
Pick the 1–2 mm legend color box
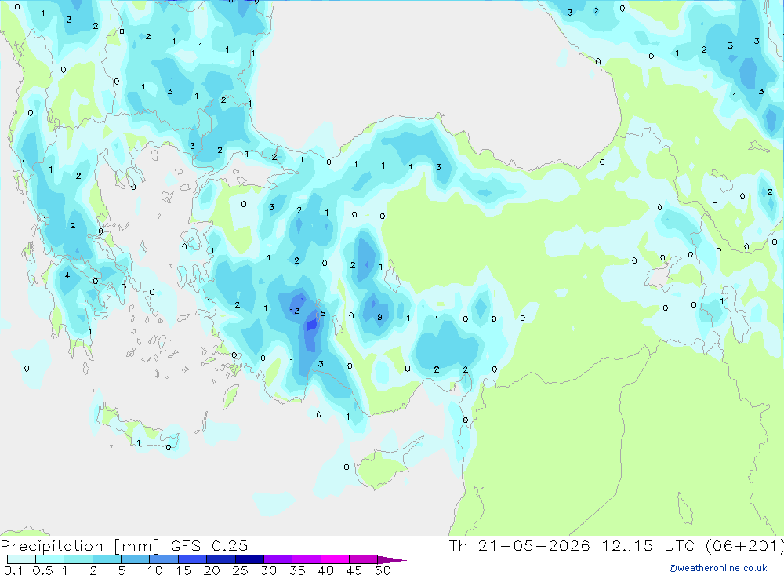[x=78, y=559]
